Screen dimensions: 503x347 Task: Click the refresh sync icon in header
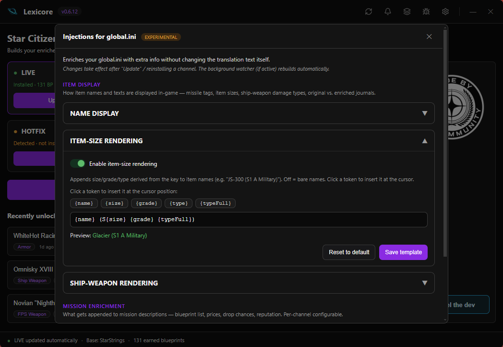(x=368, y=12)
